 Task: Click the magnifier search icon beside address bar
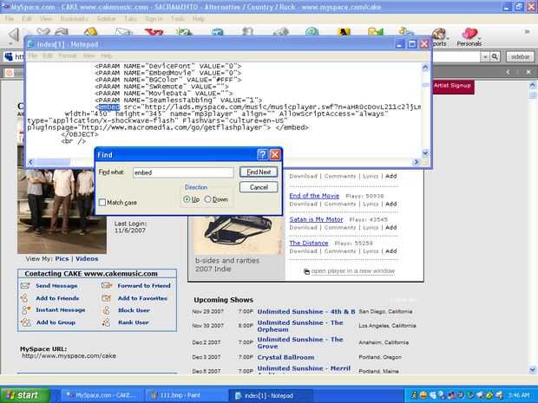495,56
